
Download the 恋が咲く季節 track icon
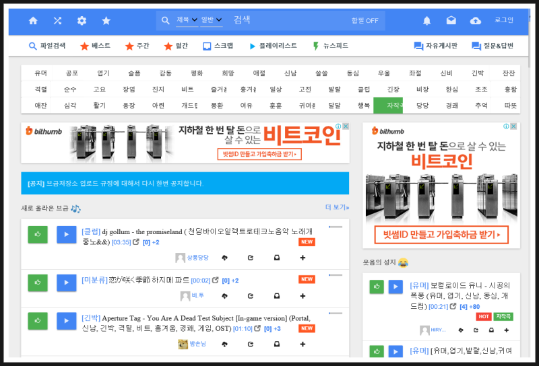click(x=224, y=296)
